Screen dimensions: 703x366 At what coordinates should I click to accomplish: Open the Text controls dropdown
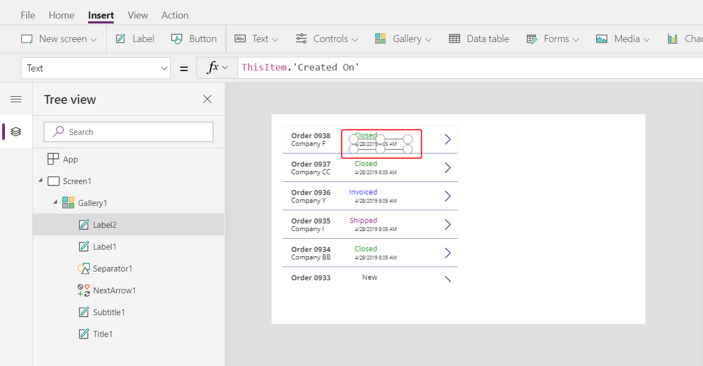click(x=256, y=39)
